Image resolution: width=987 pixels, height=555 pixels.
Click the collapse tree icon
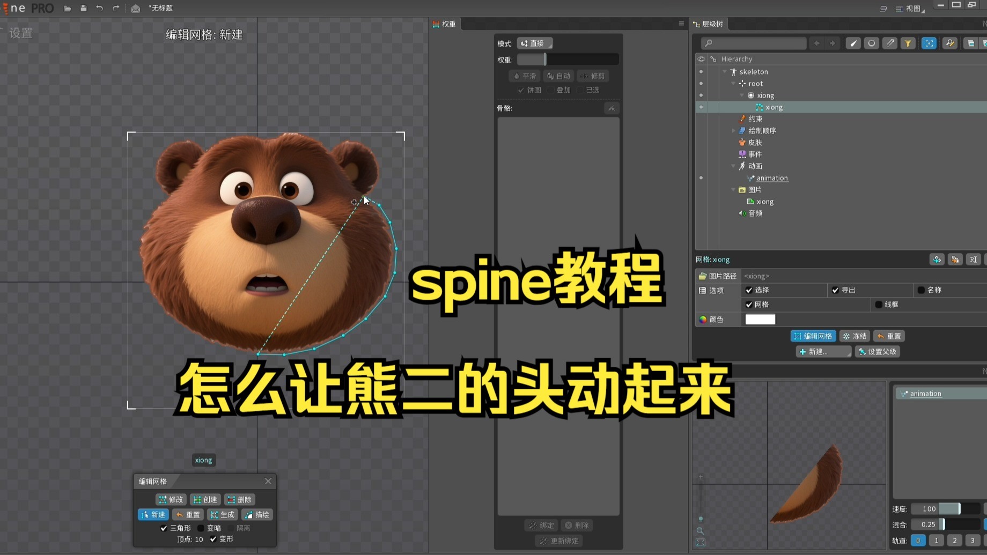970,43
